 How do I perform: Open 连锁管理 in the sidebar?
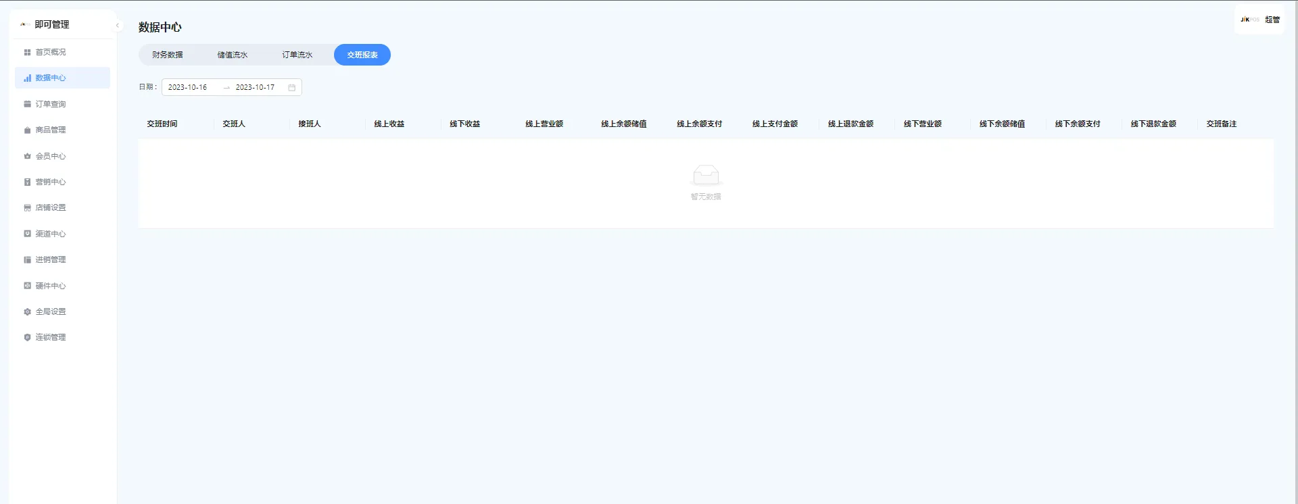click(51, 337)
